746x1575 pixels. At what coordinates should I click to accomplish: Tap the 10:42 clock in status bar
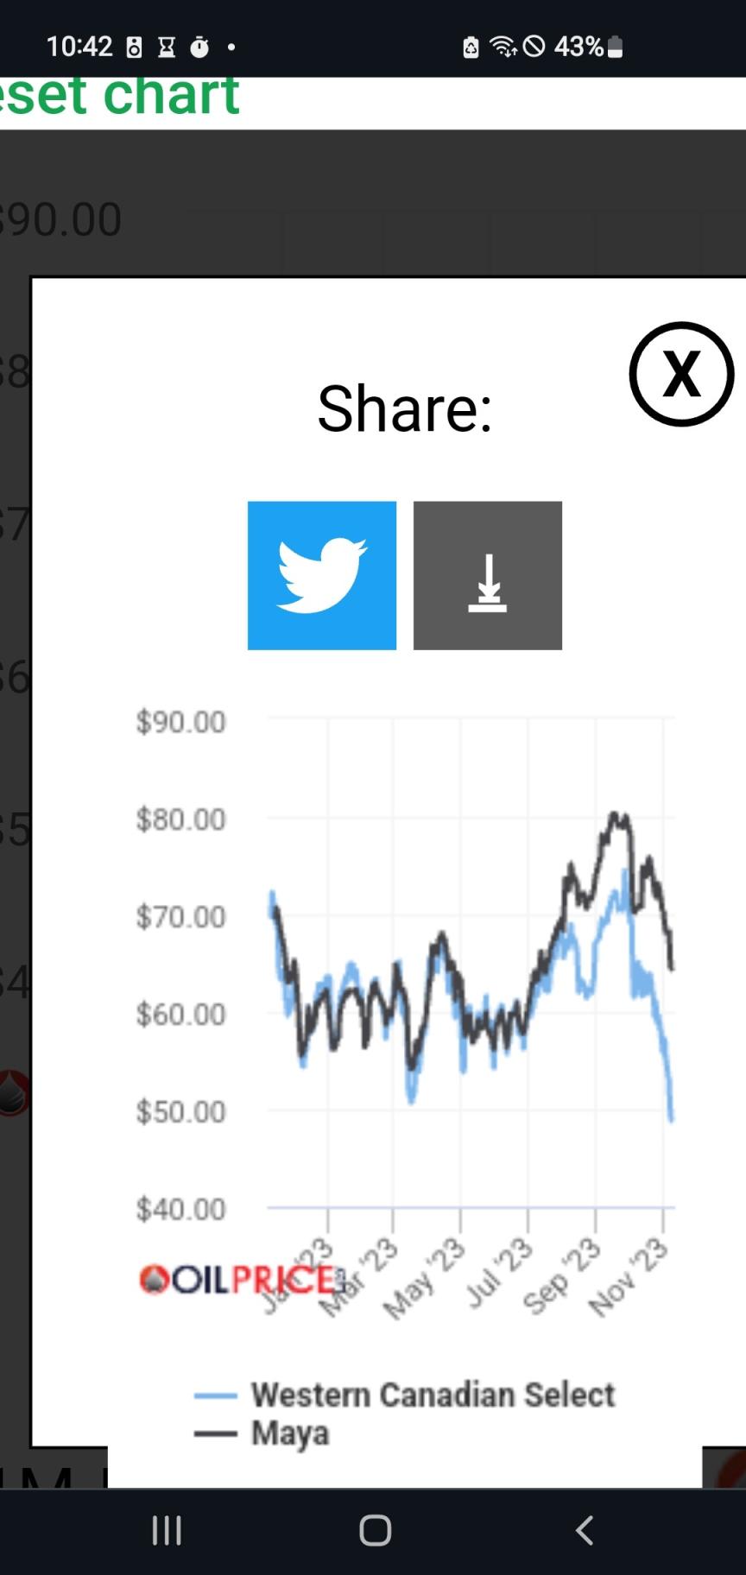pos(79,47)
